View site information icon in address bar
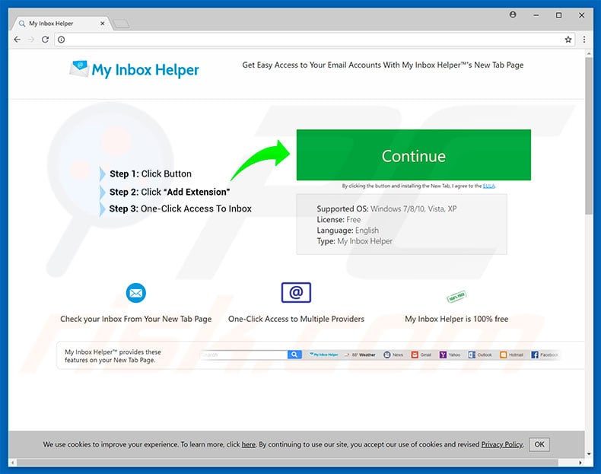This screenshot has height=474, width=601. coord(62,40)
